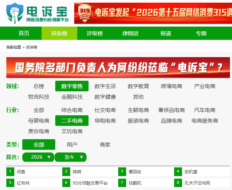
Task: Click the 电诉宝 shield fist logo
Action: [15, 13]
